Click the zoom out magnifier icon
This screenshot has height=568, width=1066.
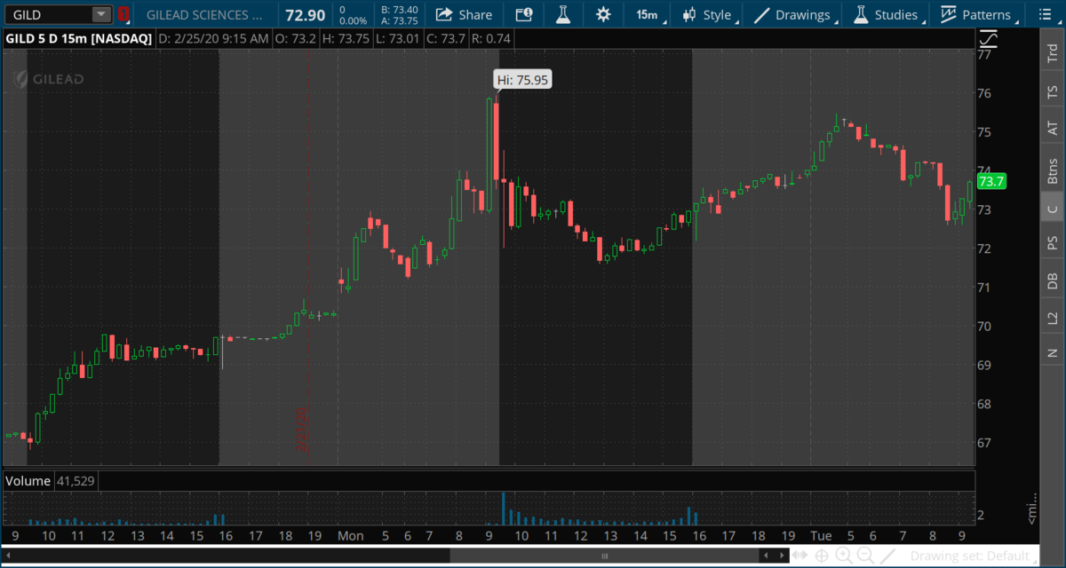[865, 556]
